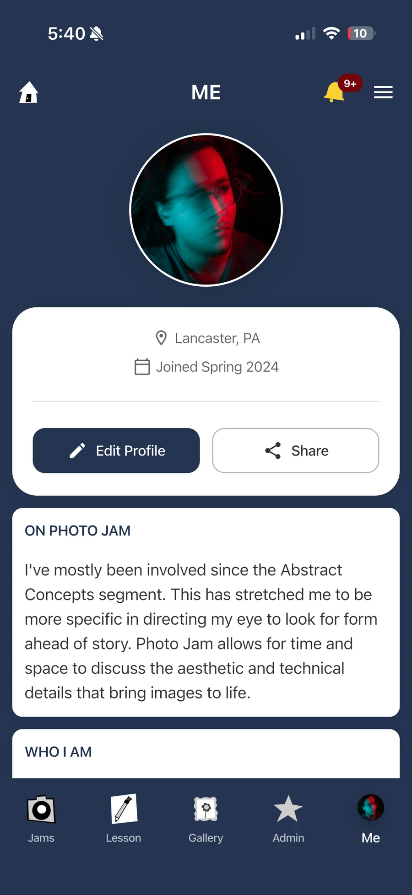Screen dimensions: 412x895
Task: Tap the pencil icon on Edit Profile
Action: (x=77, y=450)
